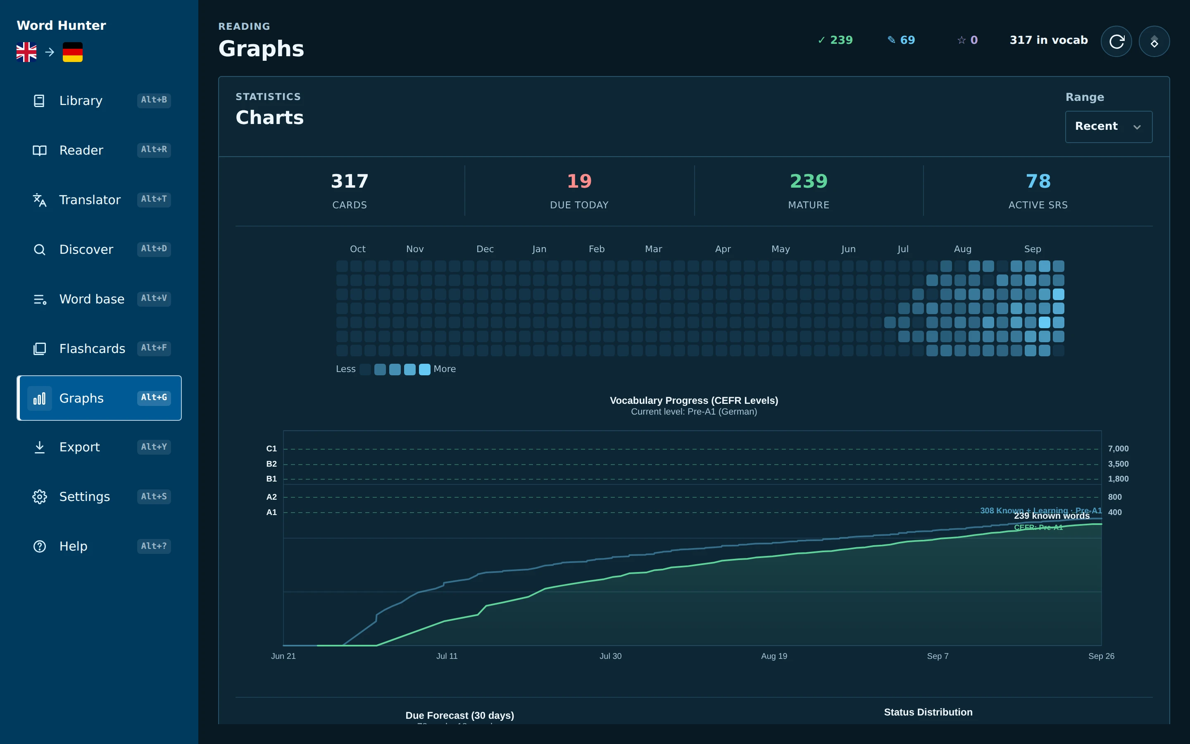Click the 'Vocabulary Progress (CEFR Levels)' title
This screenshot has height=744, width=1190.
694,401
